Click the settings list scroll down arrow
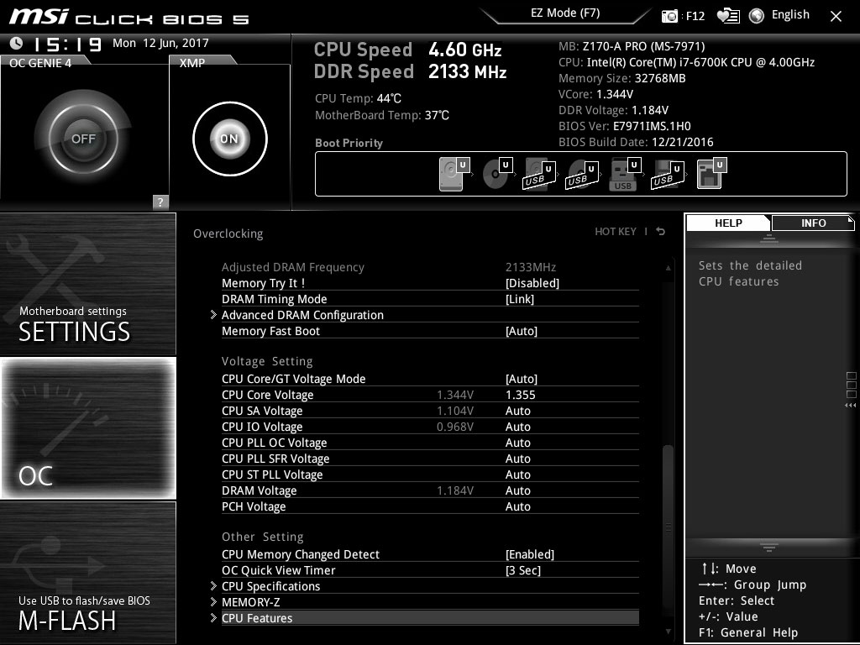The height and width of the screenshot is (645, 860). [x=668, y=632]
